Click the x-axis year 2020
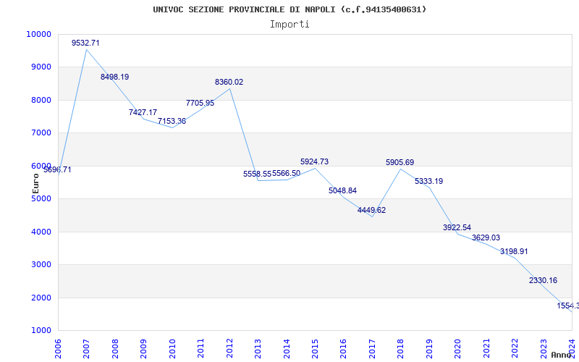The height and width of the screenshot is (362, 579). (x=457, y=348)
